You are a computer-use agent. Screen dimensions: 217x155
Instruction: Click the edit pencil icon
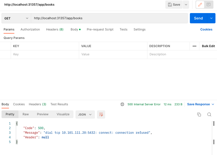[x=200, y=5]
